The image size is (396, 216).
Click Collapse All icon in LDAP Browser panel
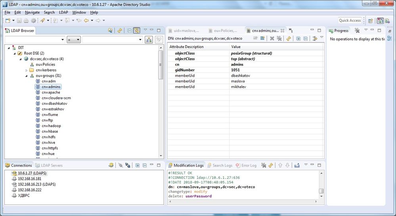click(x=129, y=31)
